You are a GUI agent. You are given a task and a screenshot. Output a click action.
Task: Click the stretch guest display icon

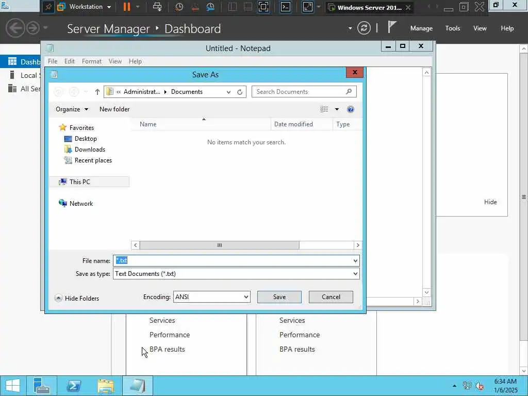pos(308,7)
